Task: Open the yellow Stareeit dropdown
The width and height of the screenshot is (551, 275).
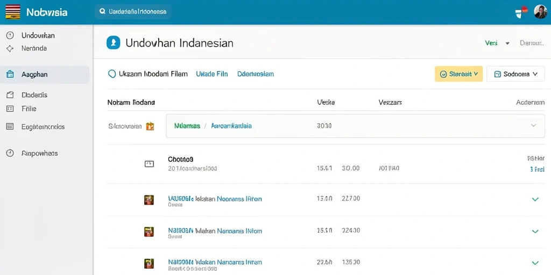Action: click(458, 74)
